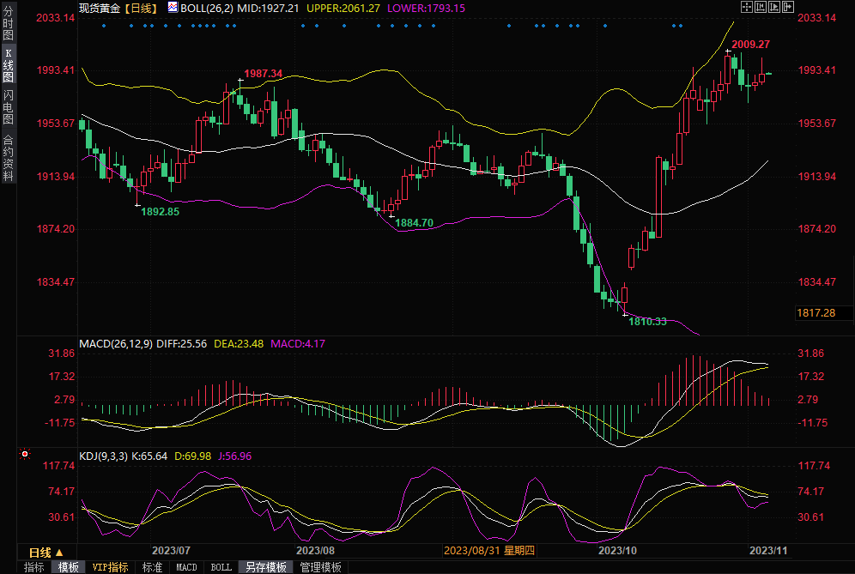Click the crosshair cursor icon at top right
This screenshot has height=574, width=855.
(746, 7)
